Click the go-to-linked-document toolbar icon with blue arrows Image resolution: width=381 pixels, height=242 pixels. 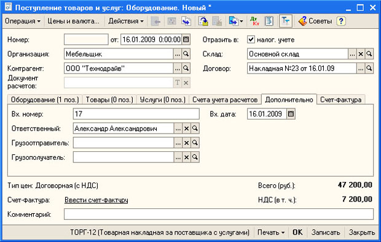coord(186,21)
